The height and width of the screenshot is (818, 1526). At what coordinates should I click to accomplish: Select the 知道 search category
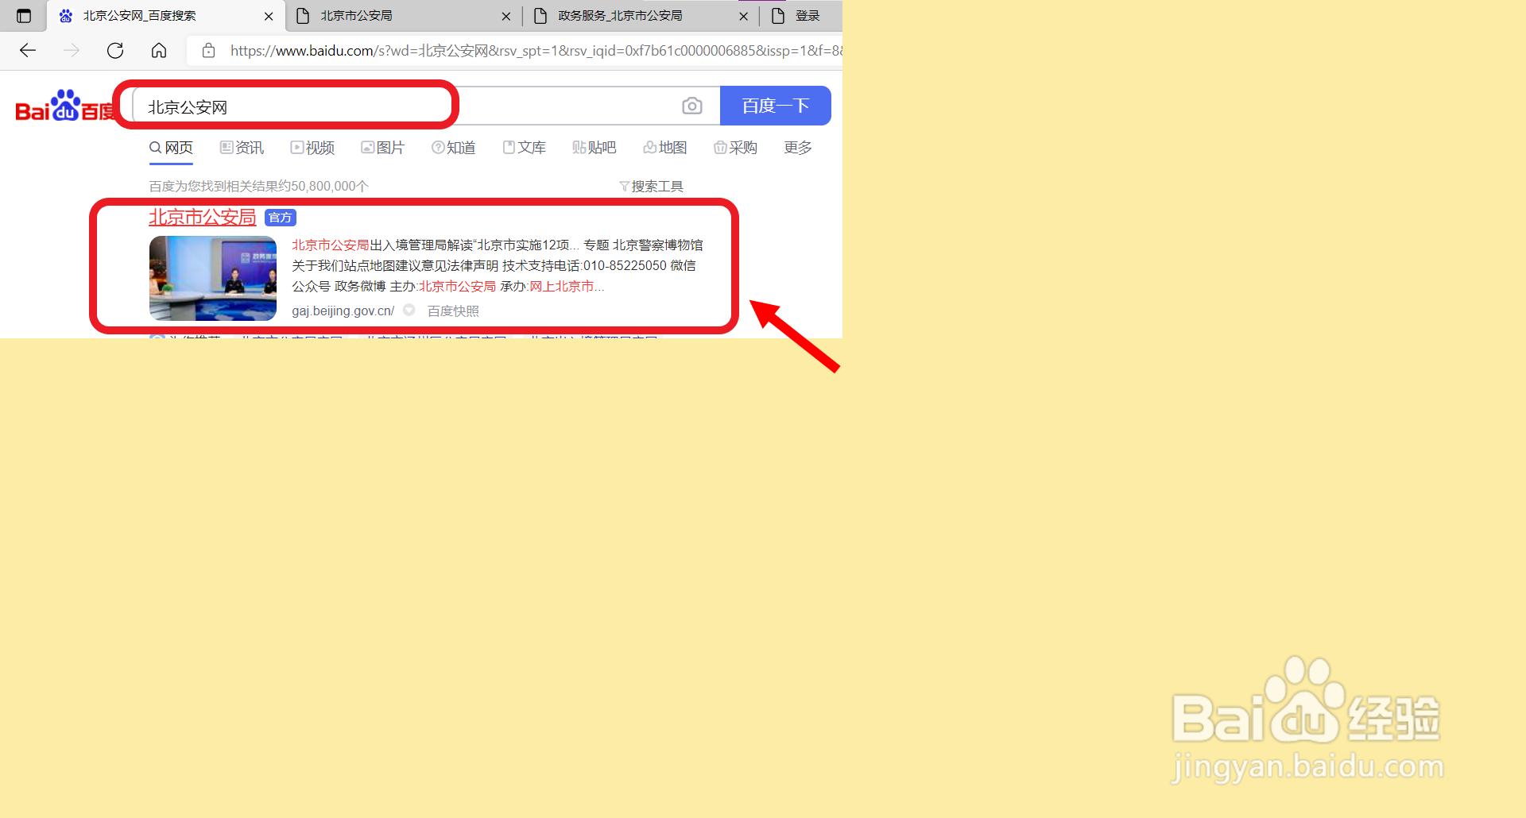[x=453, y=148]
